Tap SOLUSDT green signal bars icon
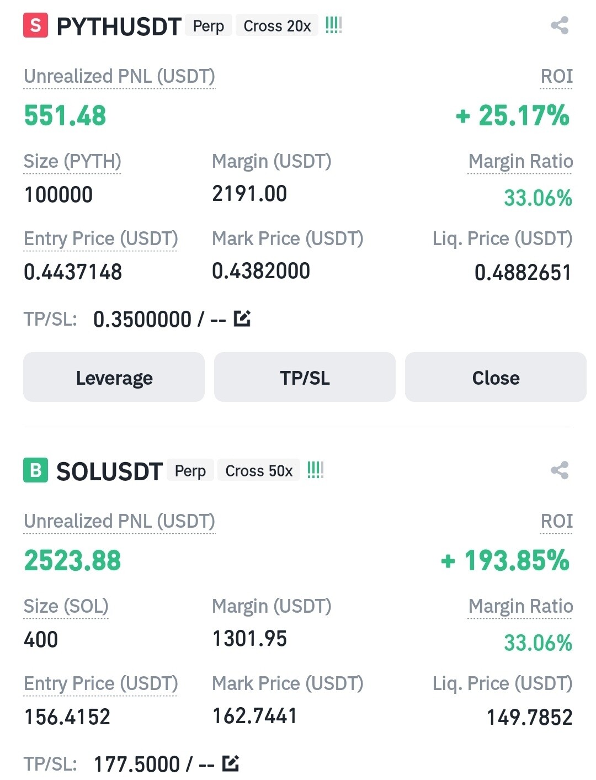The image size is (596, 780). (x=315, y=470)
